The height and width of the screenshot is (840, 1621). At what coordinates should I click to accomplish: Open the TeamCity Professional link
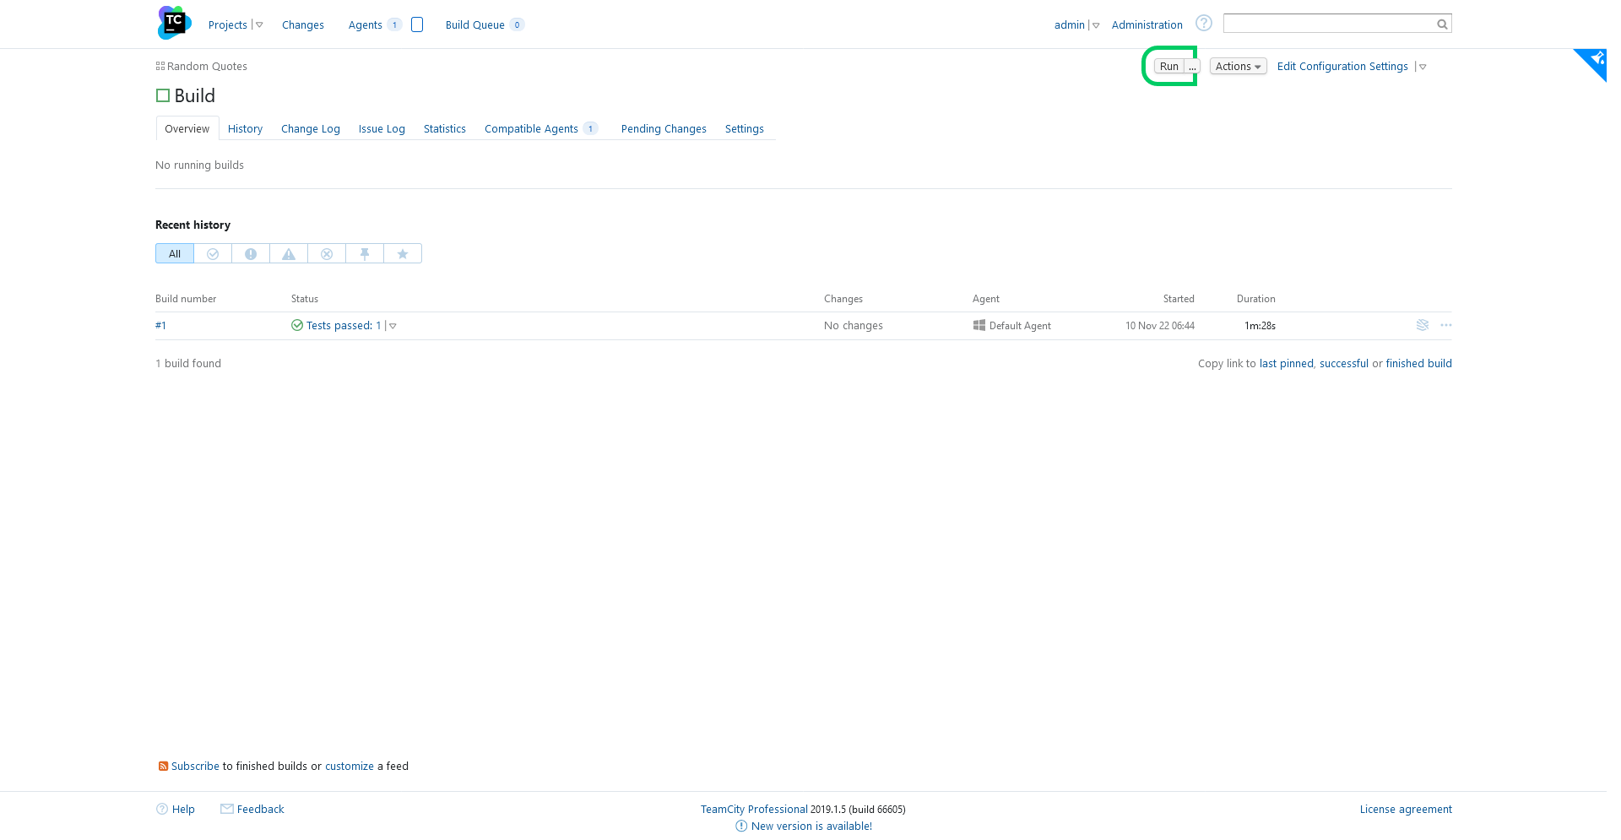(x=754, y=809)
